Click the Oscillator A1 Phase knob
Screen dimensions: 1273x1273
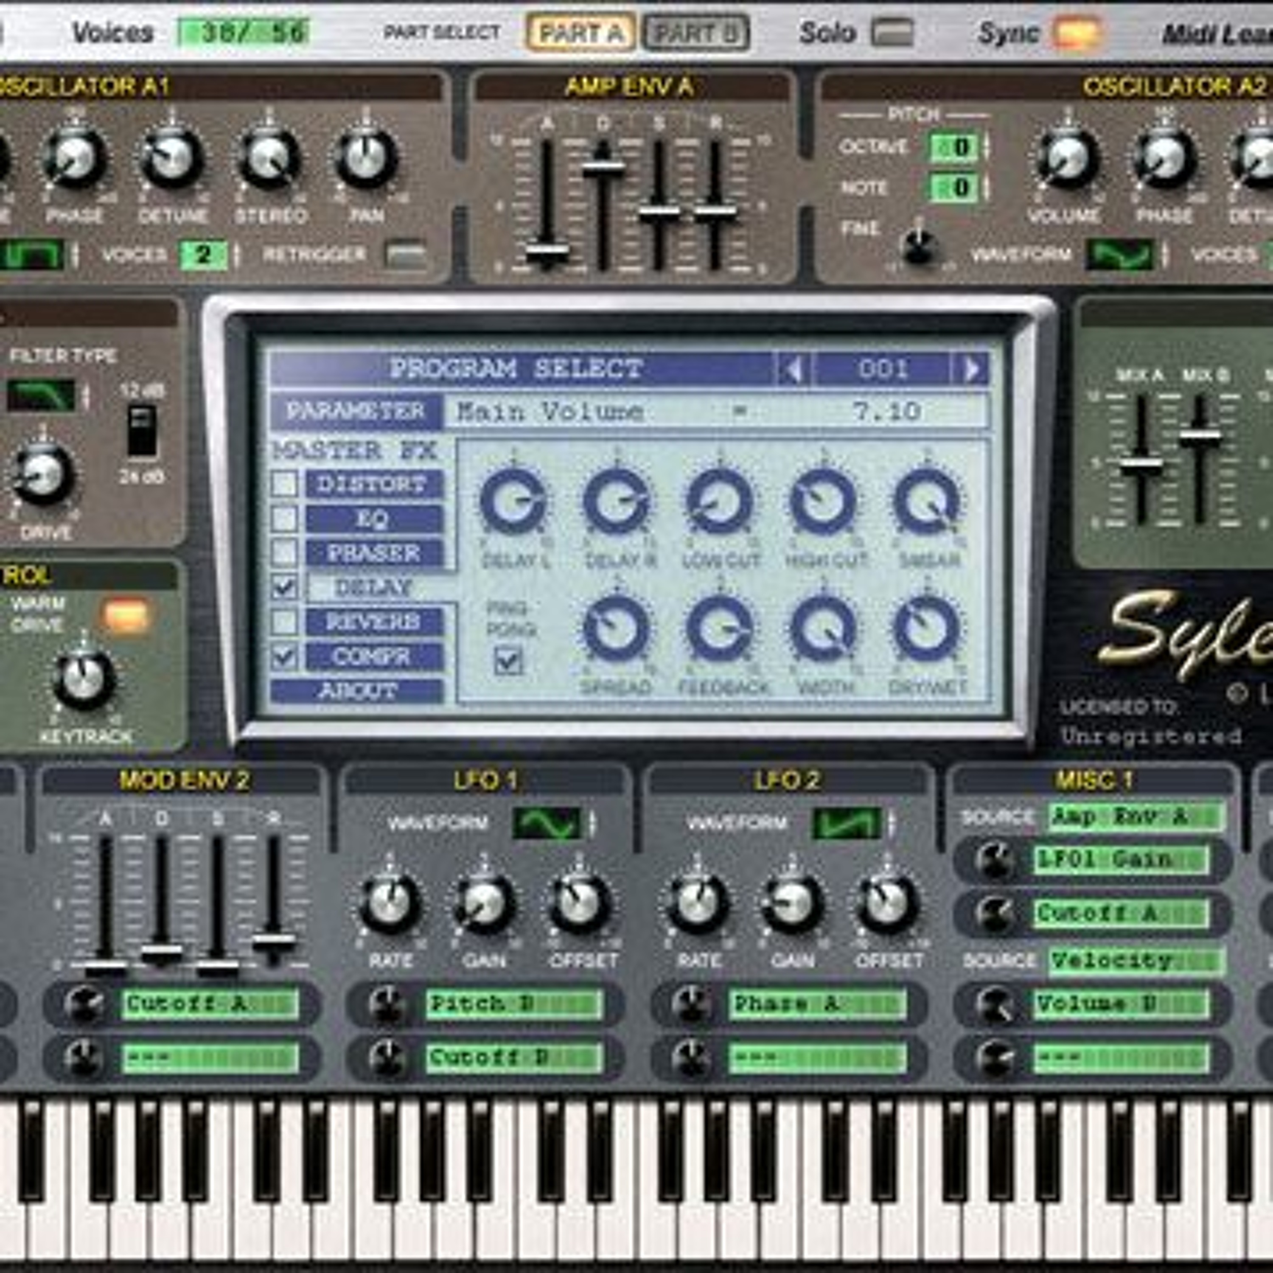(74, 159)
